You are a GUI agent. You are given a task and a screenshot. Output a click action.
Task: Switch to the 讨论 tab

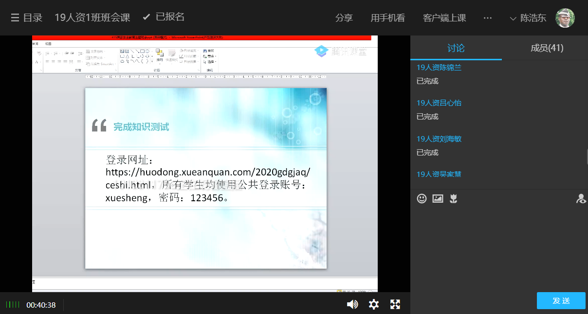(x=456, y=48)
